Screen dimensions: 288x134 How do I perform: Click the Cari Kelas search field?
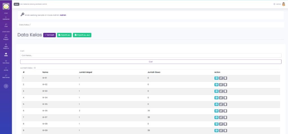[151, 55]
